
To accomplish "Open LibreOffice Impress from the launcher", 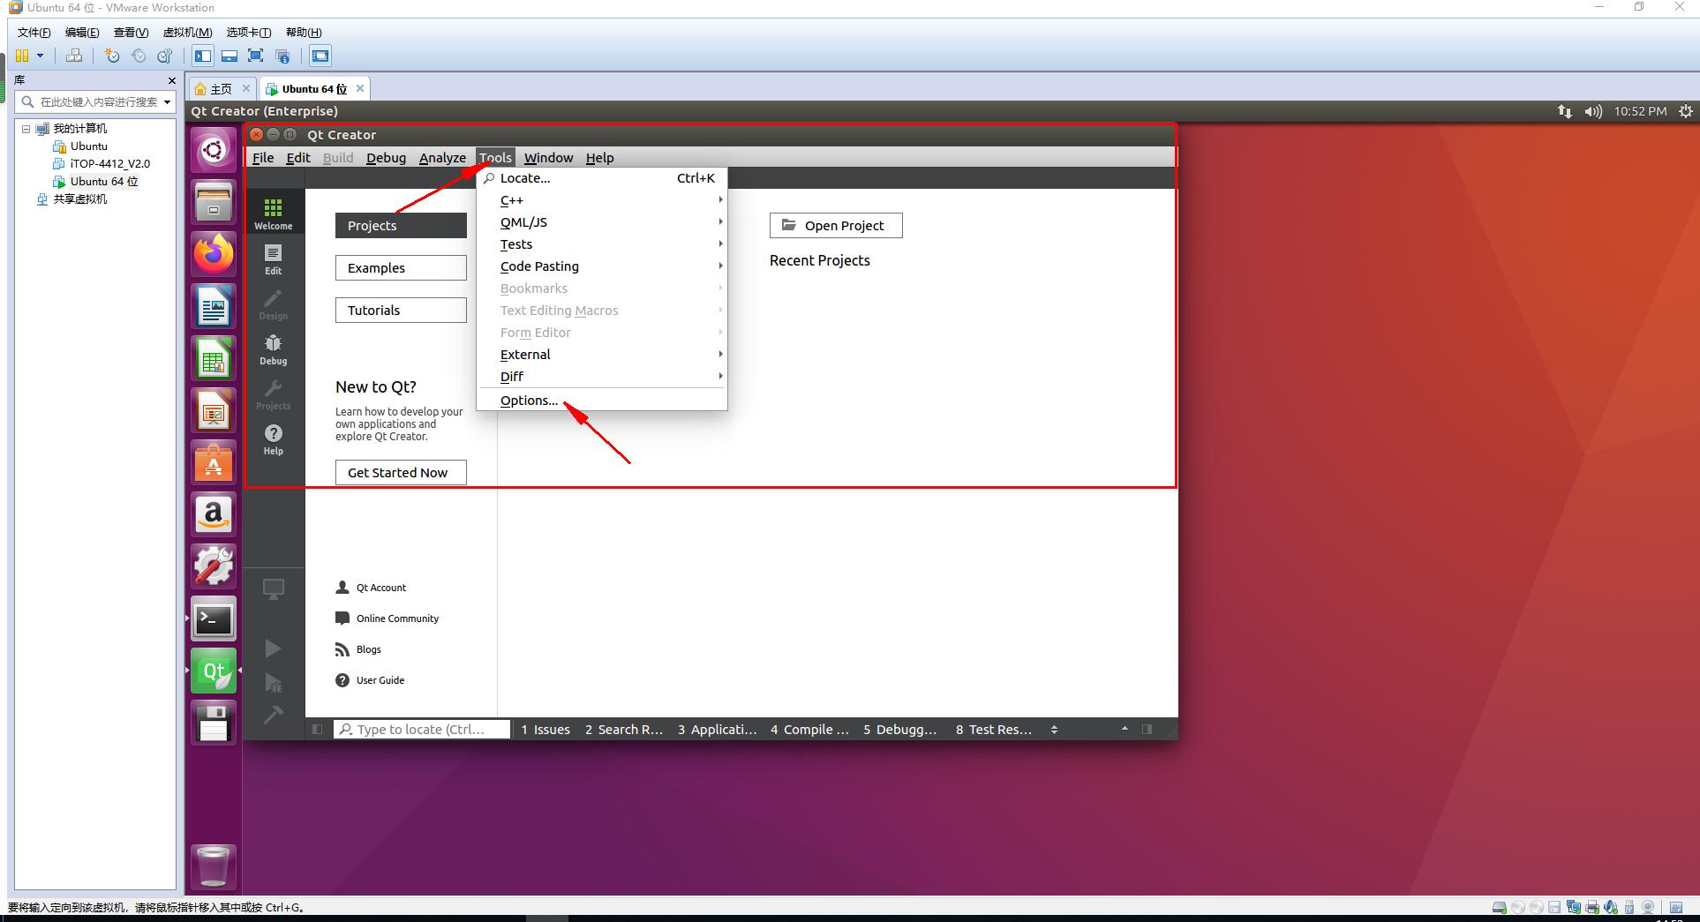I will (x=214, y=410).
